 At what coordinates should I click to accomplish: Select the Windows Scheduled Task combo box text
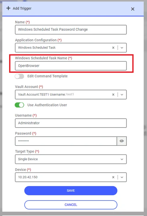[x=37, y=47]
